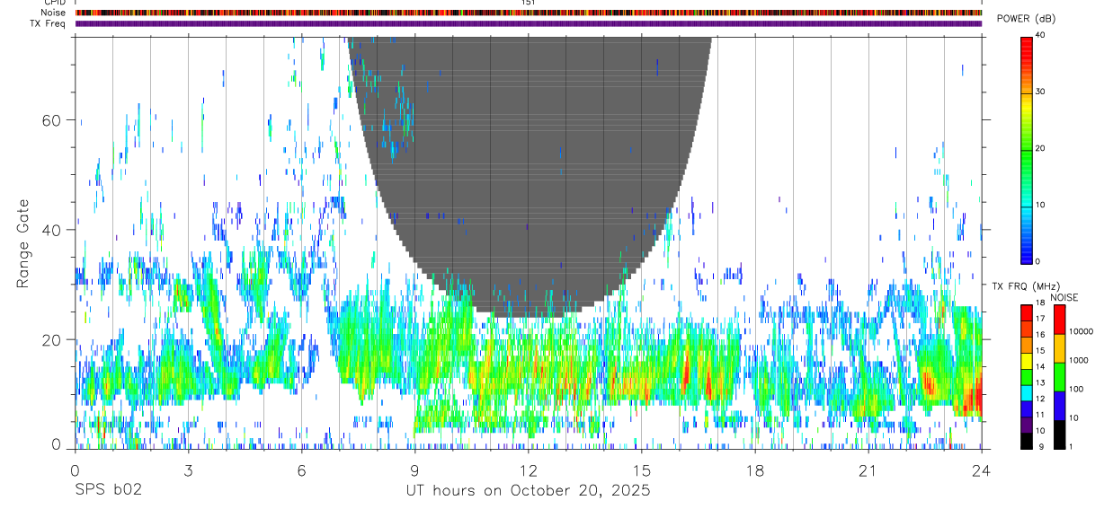Viewport: 1104px width, 509px height.
Task: Click the UT hour tick label 3
Action: 188,470
